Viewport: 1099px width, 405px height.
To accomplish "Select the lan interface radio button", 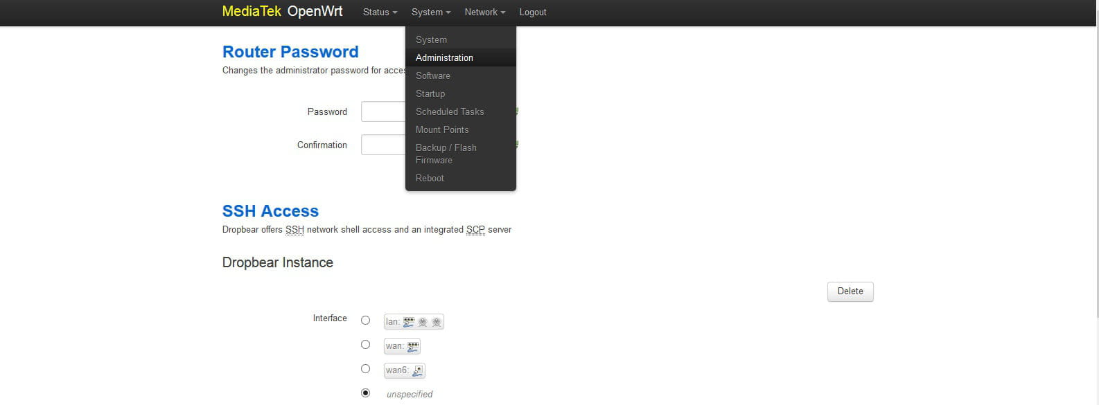I will (365, 320).
